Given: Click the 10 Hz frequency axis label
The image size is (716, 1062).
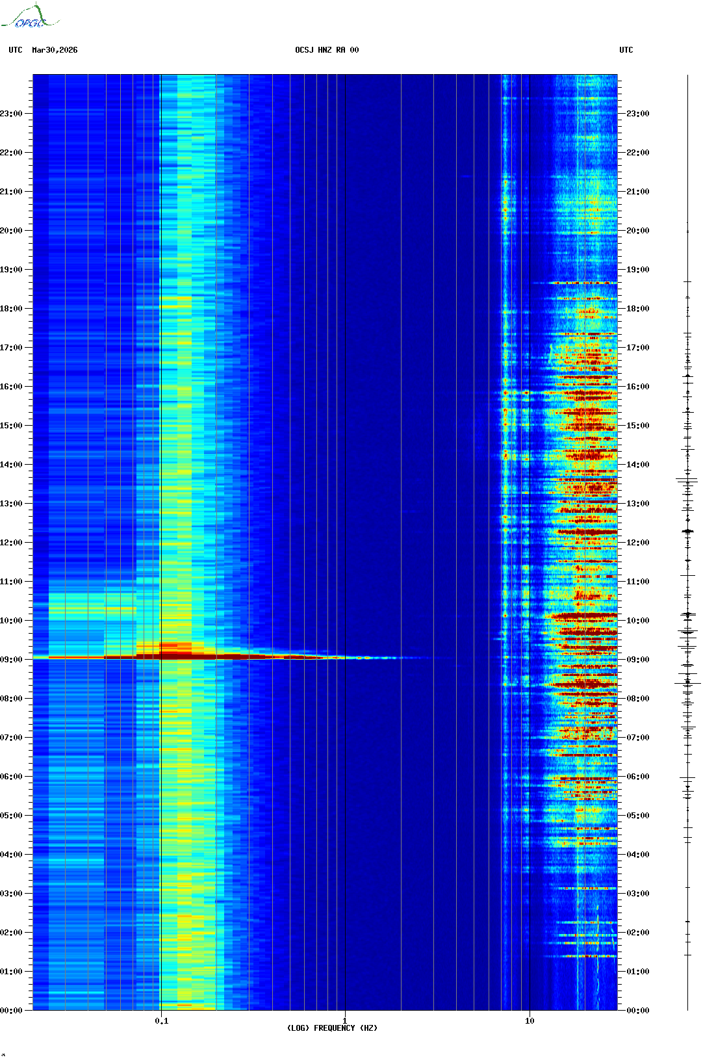Looking at the screenshot, I should pos(530,1020).
